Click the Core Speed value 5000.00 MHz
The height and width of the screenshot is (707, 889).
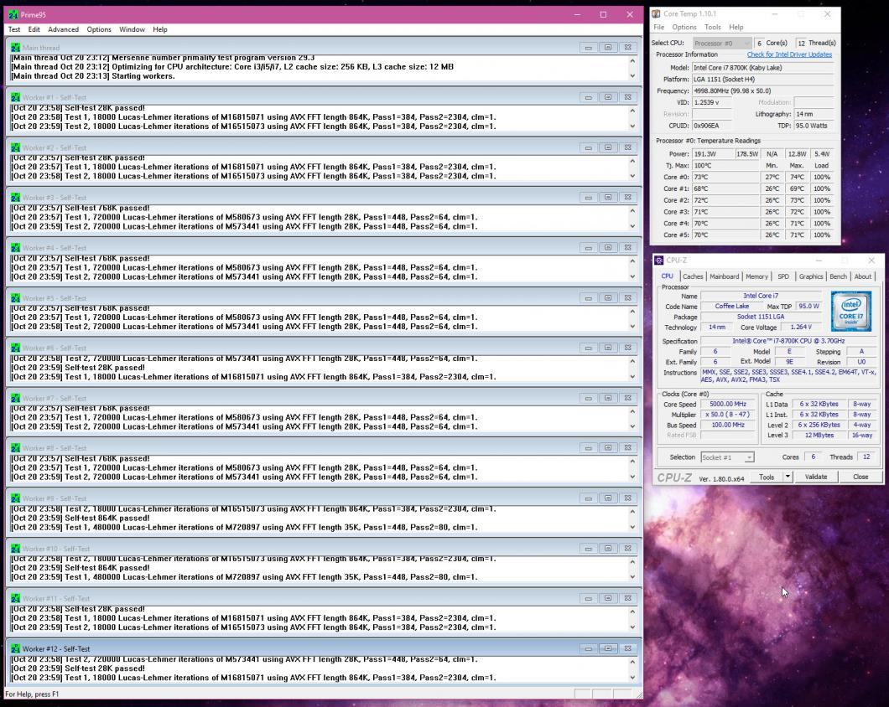pyautogui.click(x=728, y=404)
